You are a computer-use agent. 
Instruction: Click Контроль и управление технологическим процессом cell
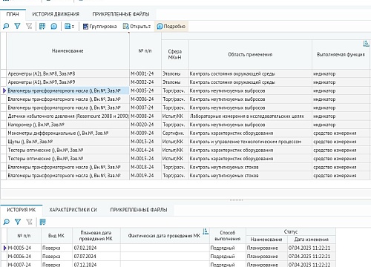(x=250, y=142)
